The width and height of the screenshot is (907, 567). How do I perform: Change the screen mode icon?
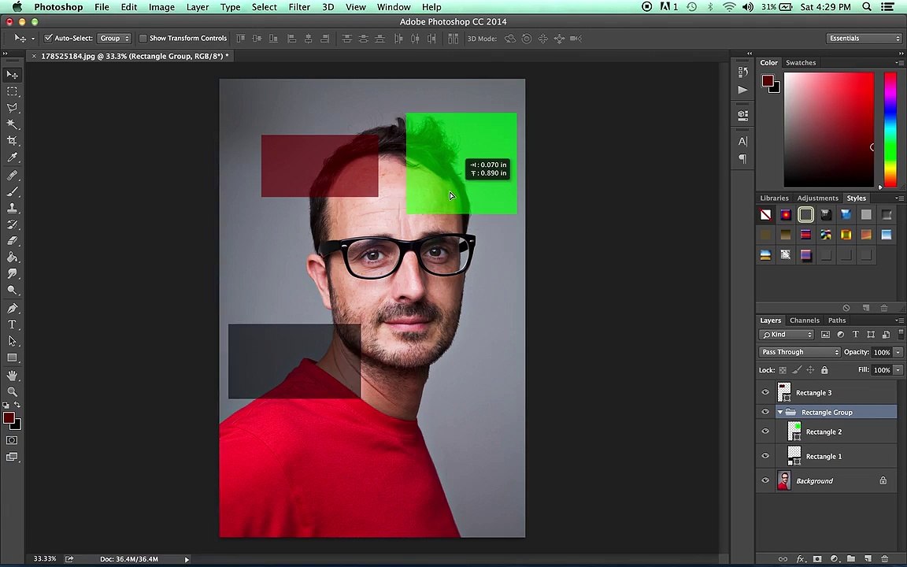12,457
